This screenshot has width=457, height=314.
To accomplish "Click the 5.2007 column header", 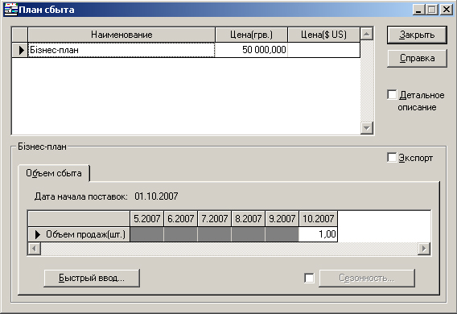I will click(147, 219).
